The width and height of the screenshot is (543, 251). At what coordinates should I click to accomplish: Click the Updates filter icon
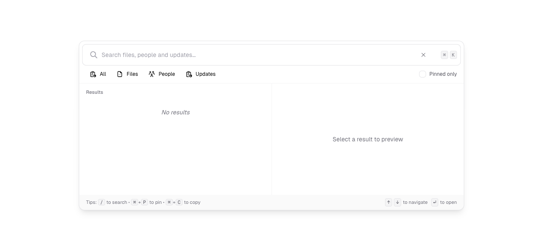[189, 74]
